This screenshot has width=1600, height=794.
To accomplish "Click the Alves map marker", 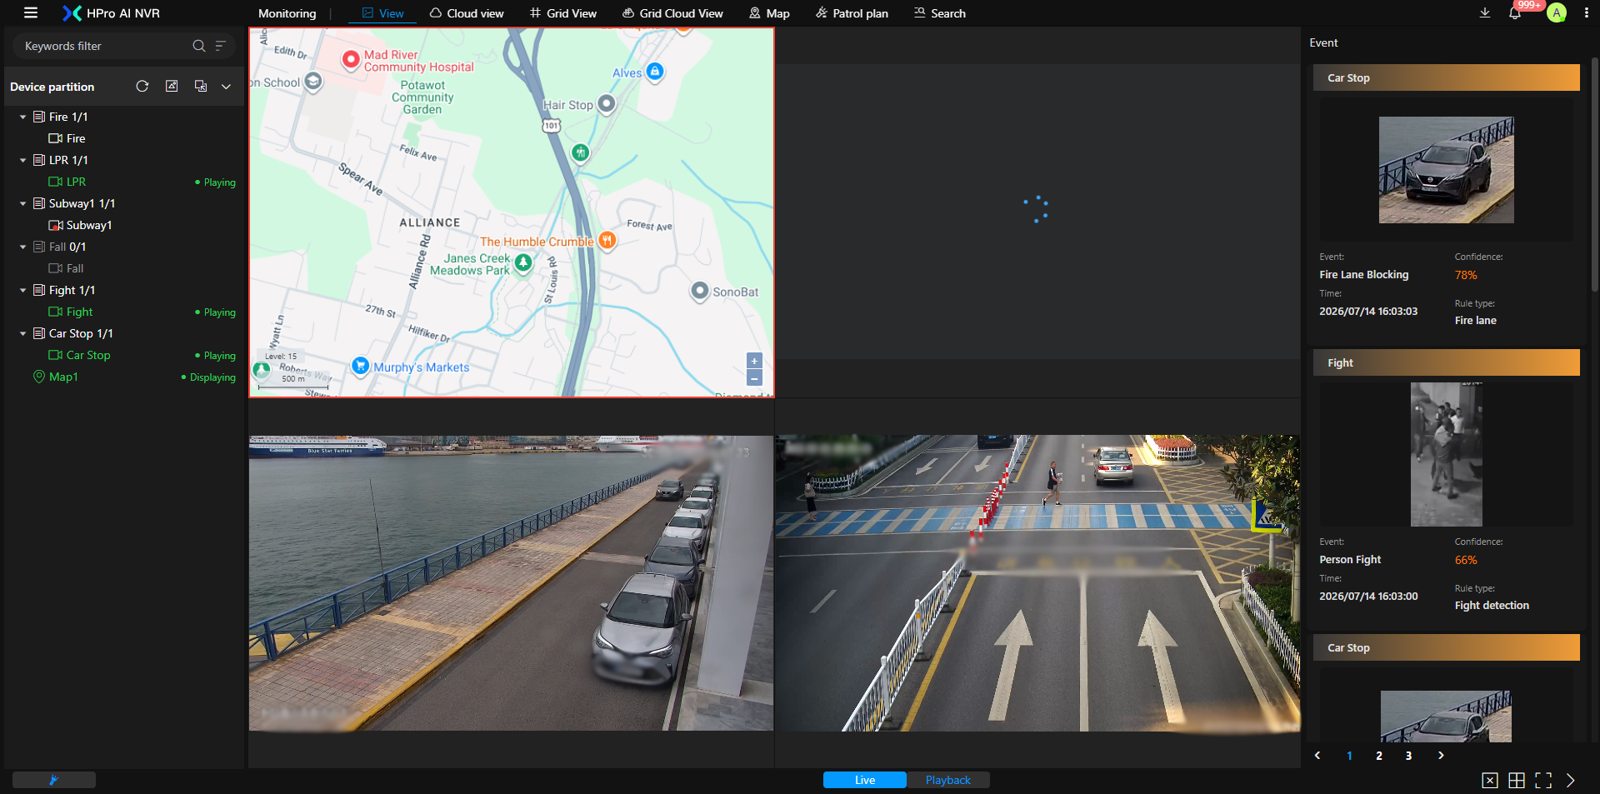I will coord(655,72).
